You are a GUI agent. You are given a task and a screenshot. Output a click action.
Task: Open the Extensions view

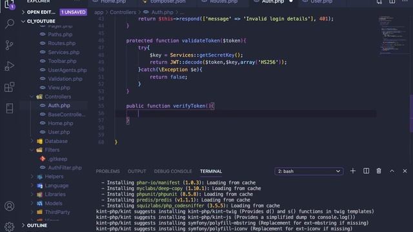pyautogui.click(x=10, y=87)
